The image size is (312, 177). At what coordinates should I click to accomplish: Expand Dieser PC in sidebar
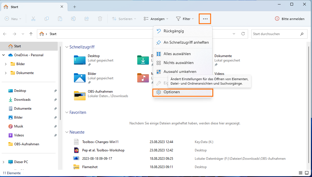[4, 162]
